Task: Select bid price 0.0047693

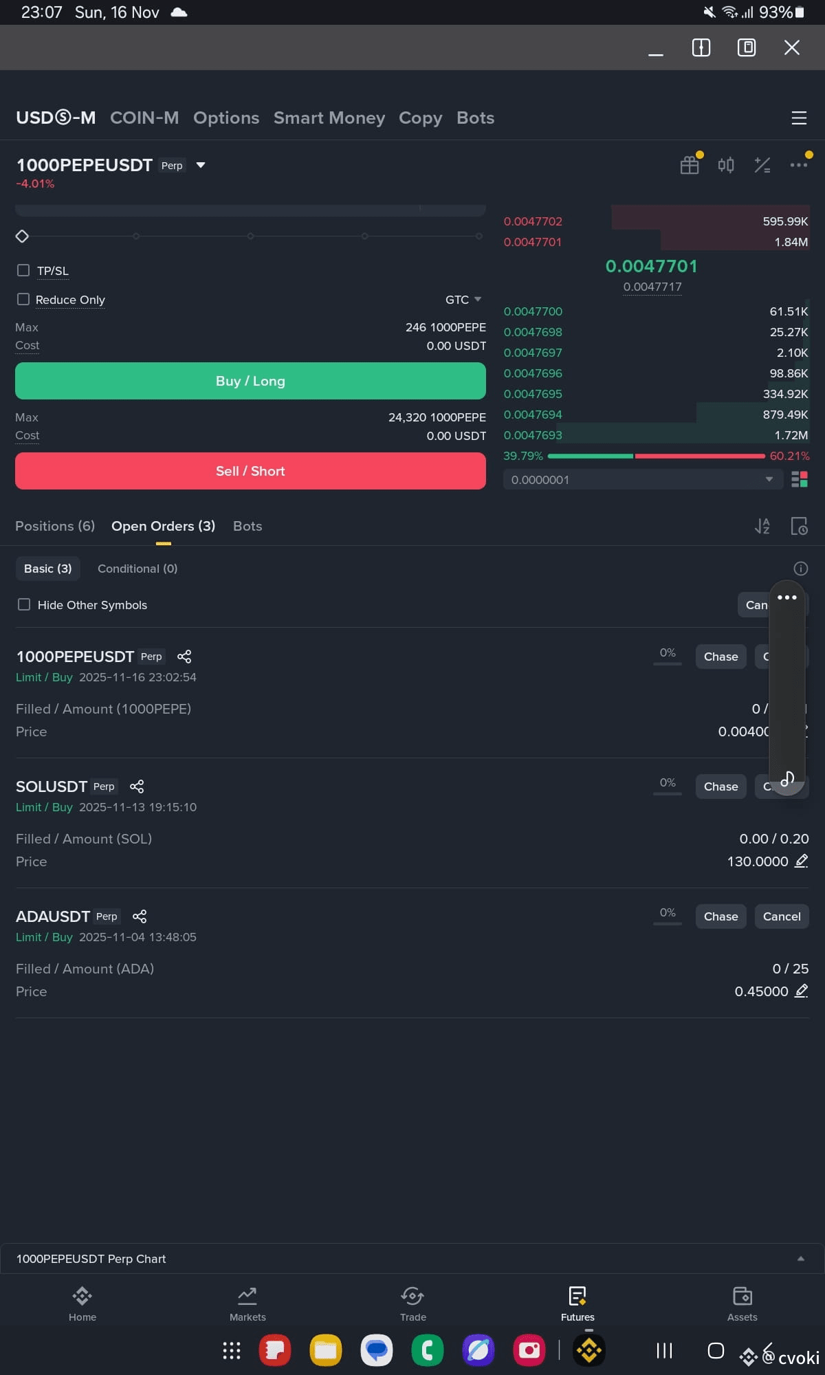Action: pyautogui.click(x=533, y=435)
